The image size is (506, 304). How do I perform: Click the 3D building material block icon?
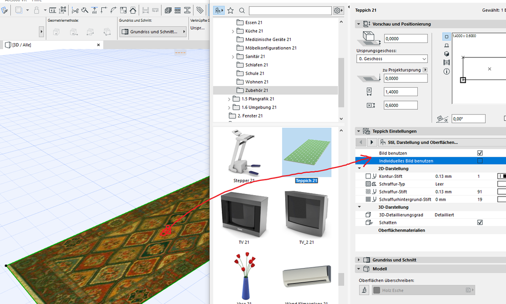[168, 10]
